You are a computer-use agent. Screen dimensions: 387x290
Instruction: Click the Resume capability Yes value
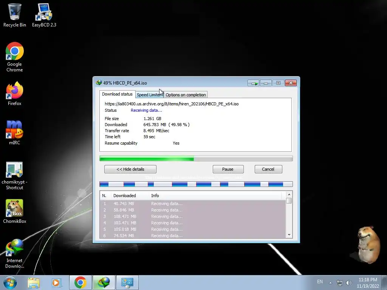click(x=176, y=143)
